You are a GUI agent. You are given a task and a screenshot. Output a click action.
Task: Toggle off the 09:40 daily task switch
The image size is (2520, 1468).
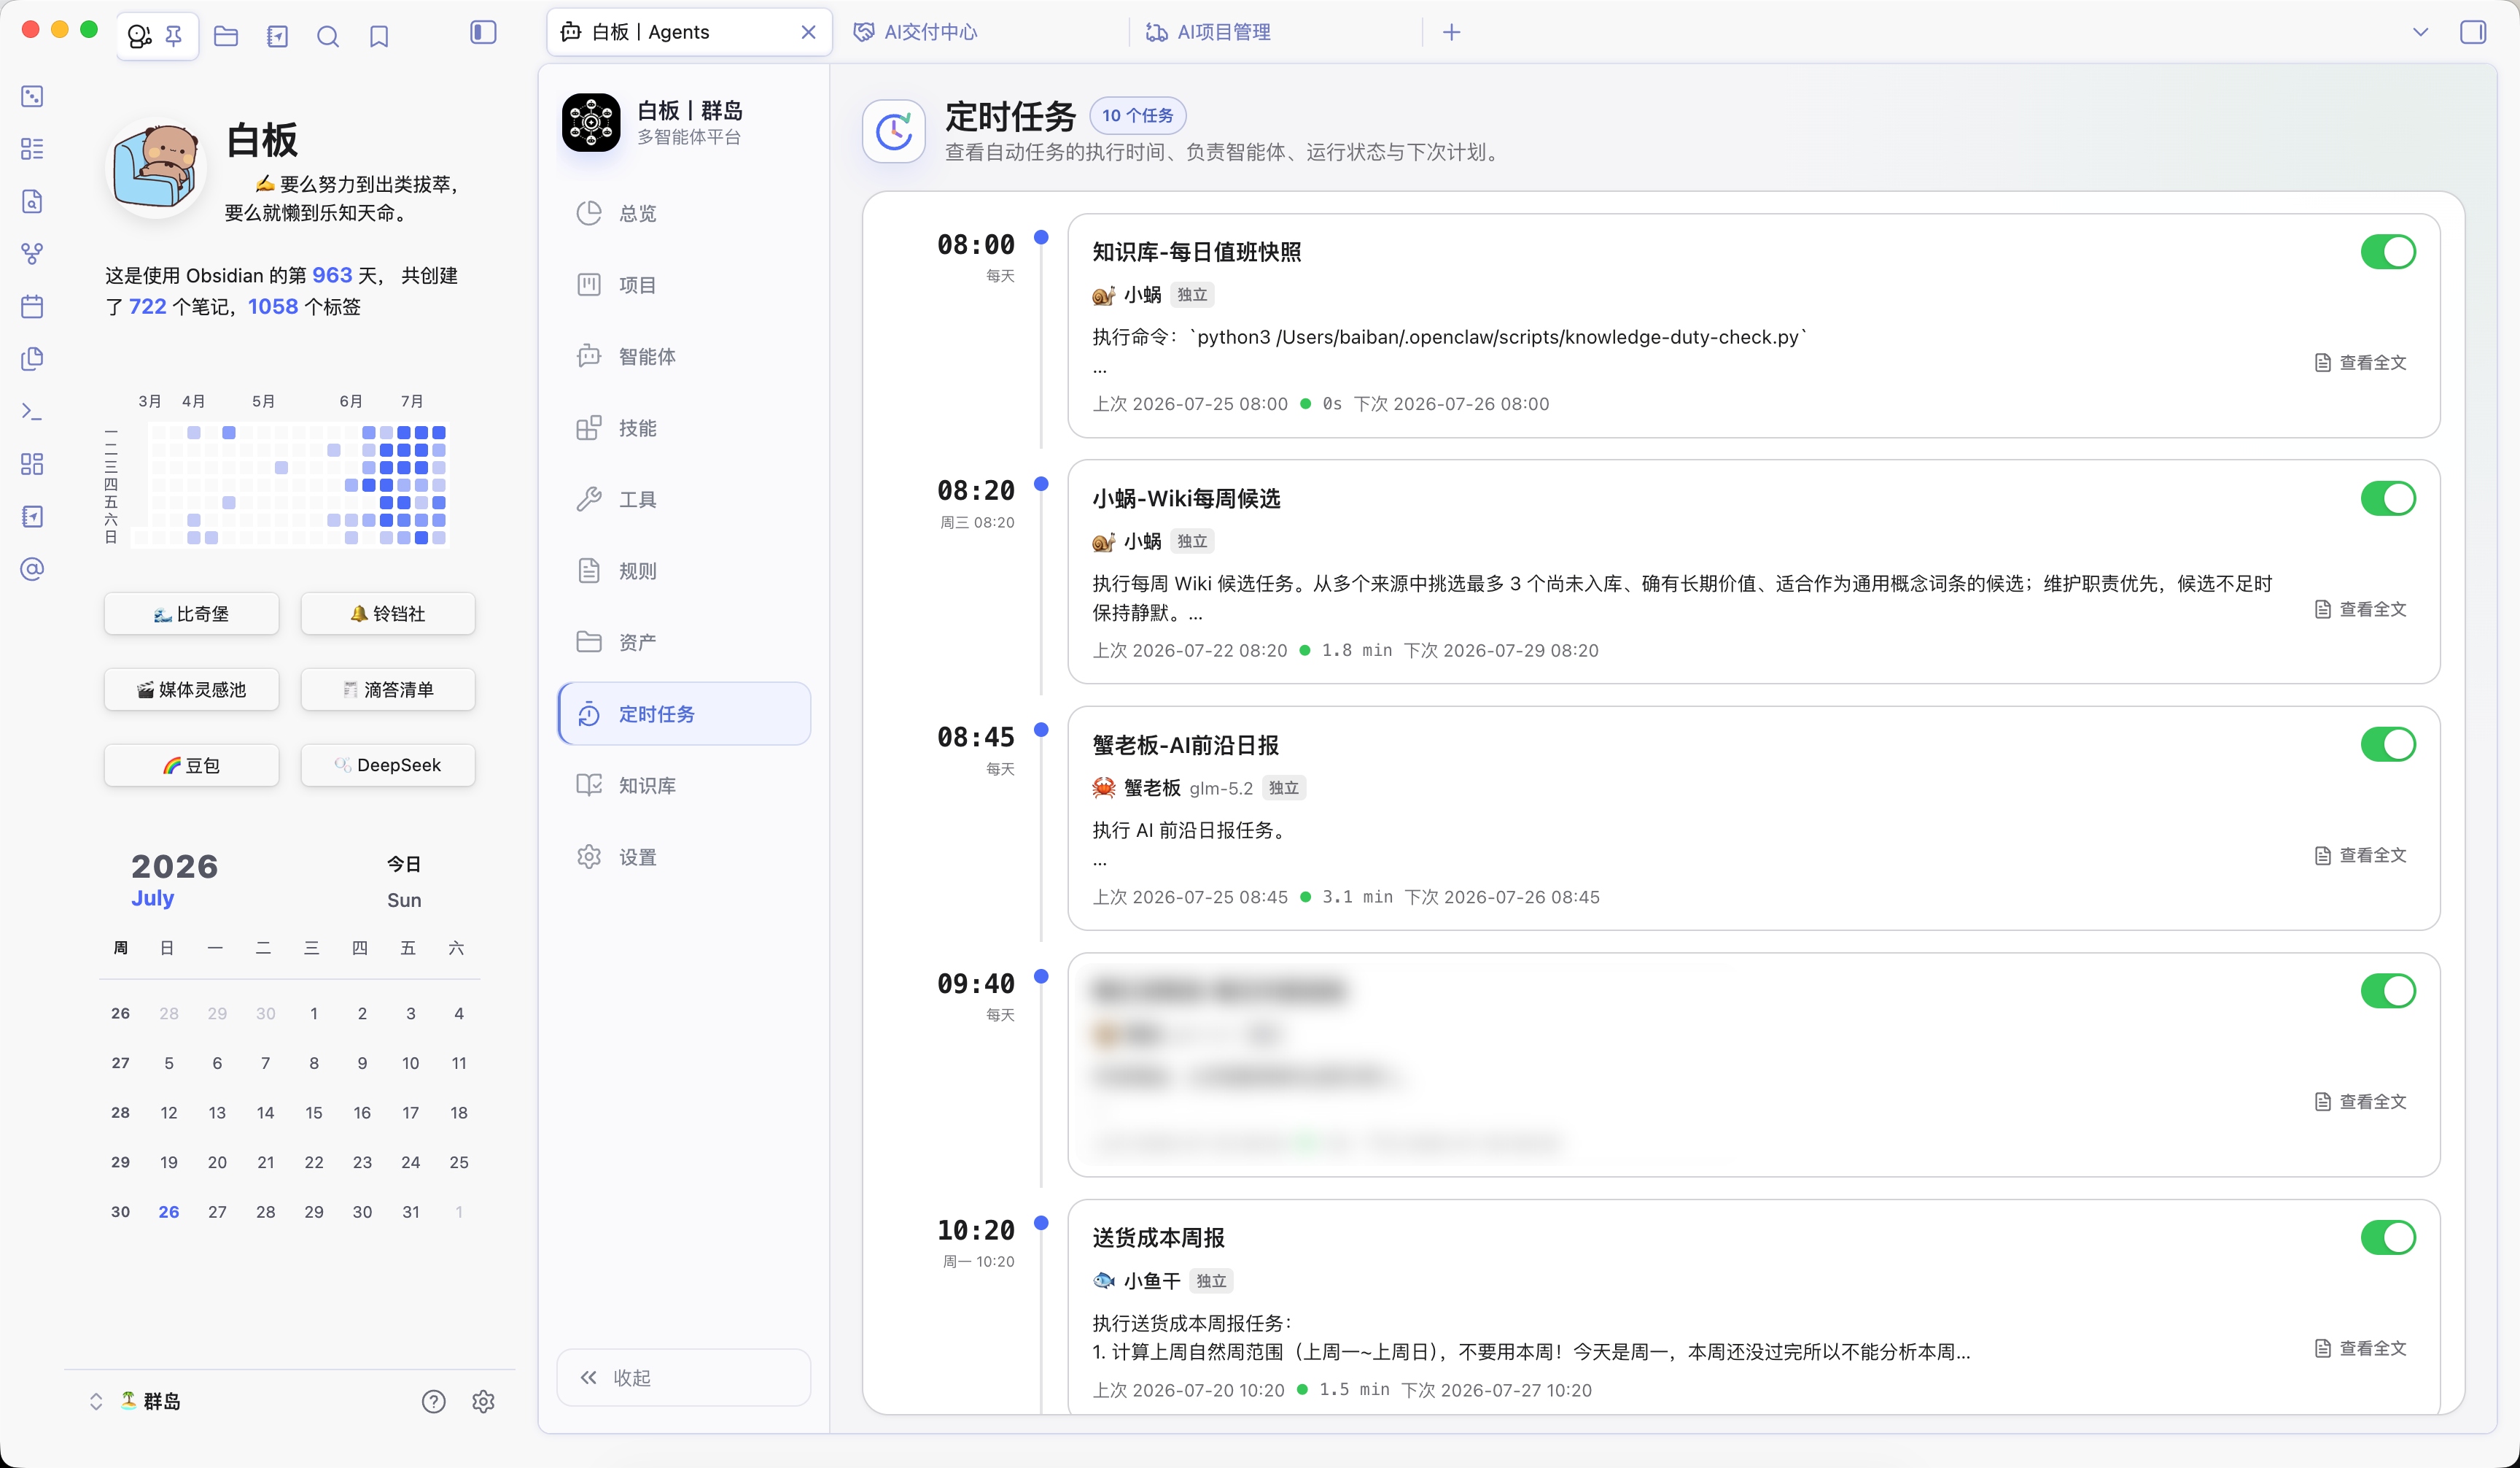[2388, 991]
